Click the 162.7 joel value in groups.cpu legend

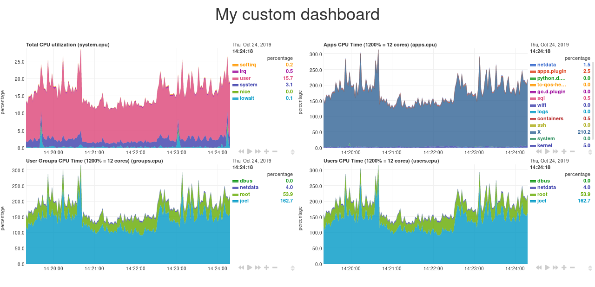(x=286, y=201)
